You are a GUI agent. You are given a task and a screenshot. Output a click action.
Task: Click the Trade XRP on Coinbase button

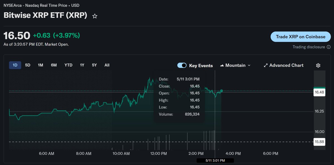click(x=301, y=37)
